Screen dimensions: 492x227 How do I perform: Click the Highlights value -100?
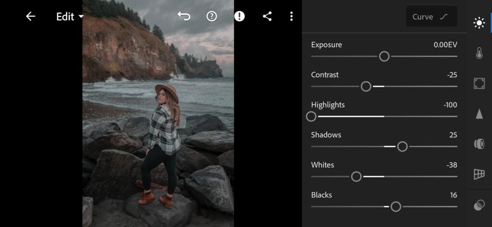(x=450, y=105)
